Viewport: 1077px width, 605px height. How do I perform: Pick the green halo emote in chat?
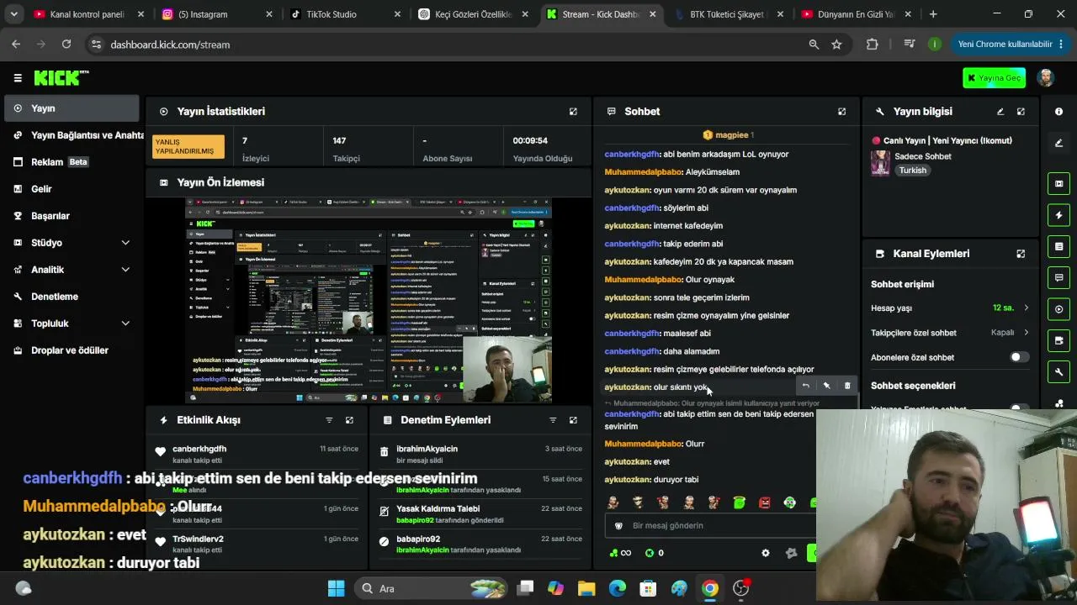739,502
